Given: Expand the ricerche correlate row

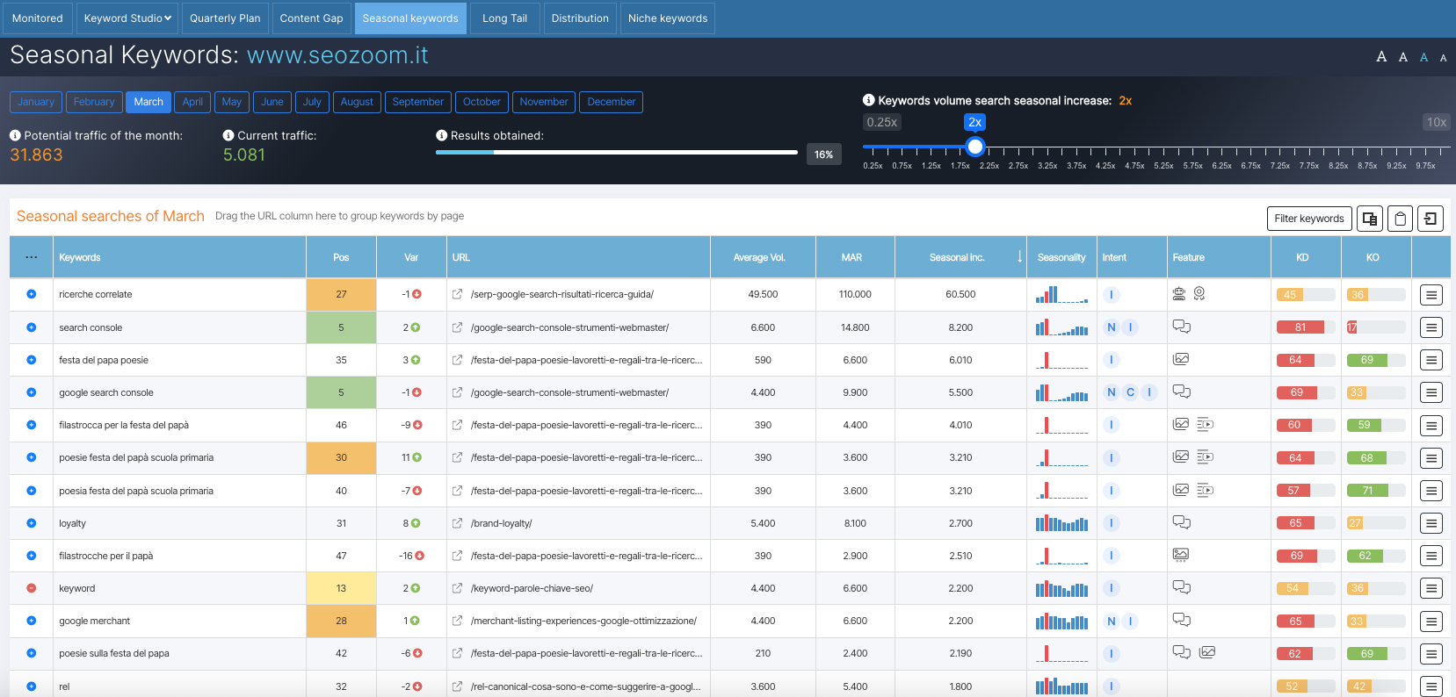Looking at the screenshot, I should pyautogui.click(x=31, y=294).
